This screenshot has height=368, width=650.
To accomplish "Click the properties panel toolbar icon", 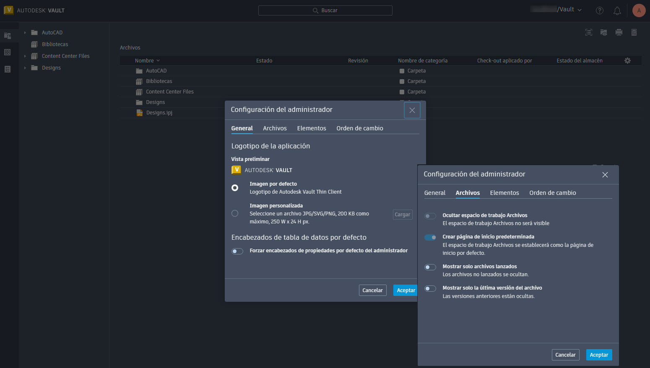I will coord(634,32).
